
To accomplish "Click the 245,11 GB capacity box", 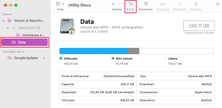I will [x=199, y=26].
